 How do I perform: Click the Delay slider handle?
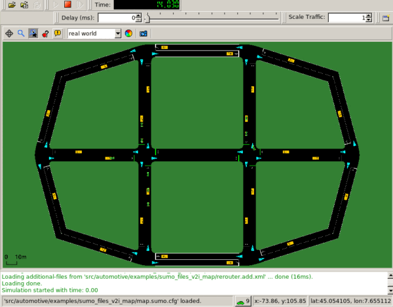coord(145,18)
